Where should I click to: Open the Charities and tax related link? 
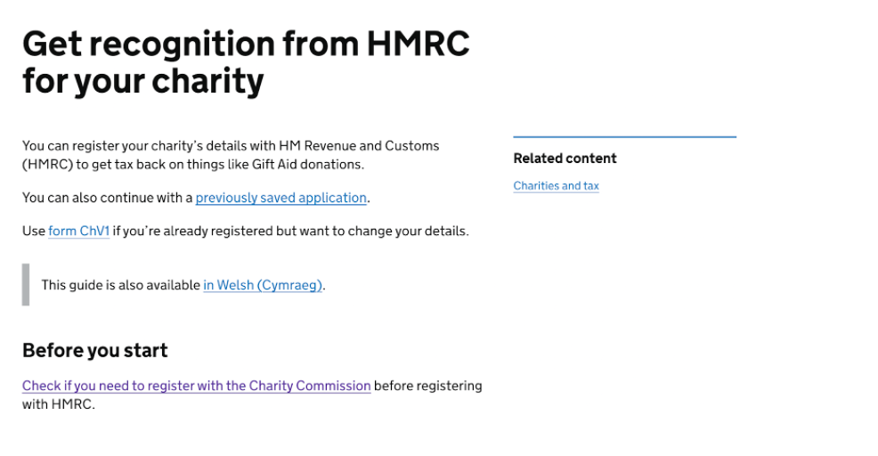pyautogui.click(x=556, y=186)
